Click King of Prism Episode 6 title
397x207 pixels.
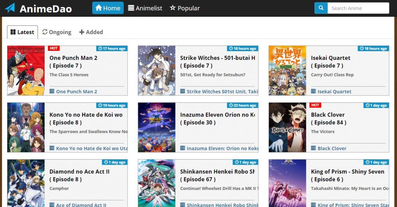tap(348, 175)
